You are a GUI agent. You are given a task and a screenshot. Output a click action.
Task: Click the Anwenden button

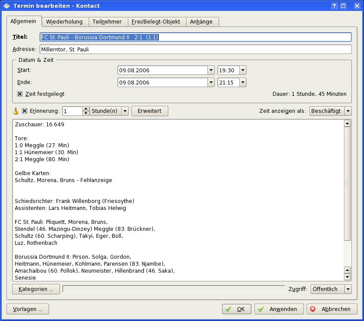279,309
